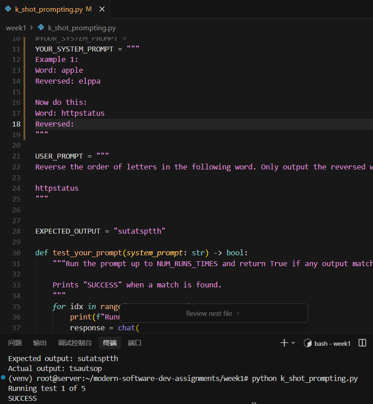The width and height of the screenshot is (373, 404).
Task: Close the k_shot_prompting.py editor tab
Action: (102, 9)
